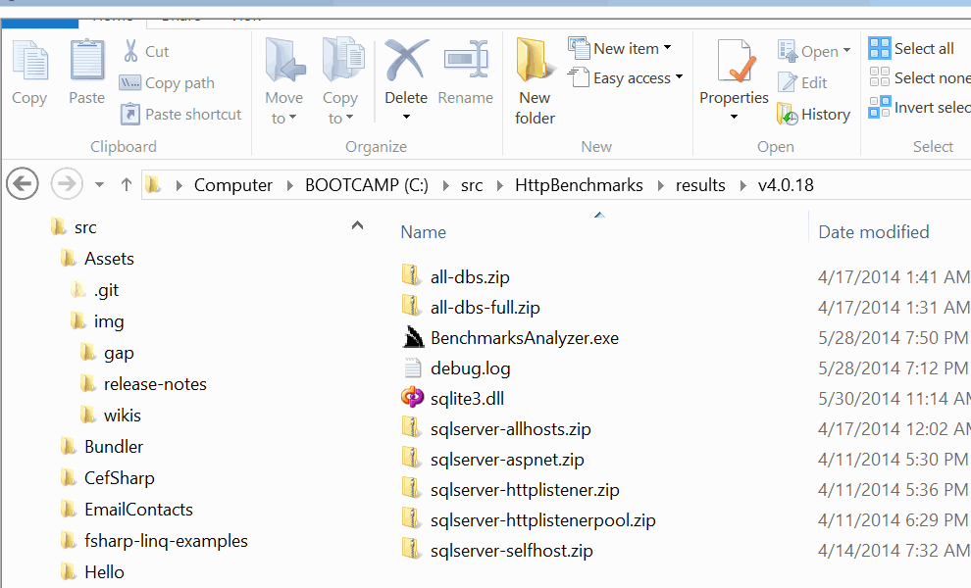Open the Properties dropdown arrow
This screenshot has height=588, width=971.
pos(734,117)
